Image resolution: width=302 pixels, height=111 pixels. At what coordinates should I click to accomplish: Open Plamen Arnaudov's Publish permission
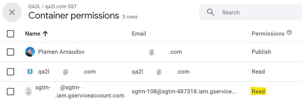pos(261,52)
